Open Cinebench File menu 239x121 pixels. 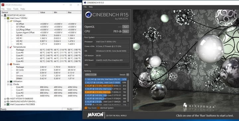tap(85, 7)
